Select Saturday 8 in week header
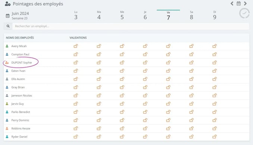The image size is (253, 145). 191,16
